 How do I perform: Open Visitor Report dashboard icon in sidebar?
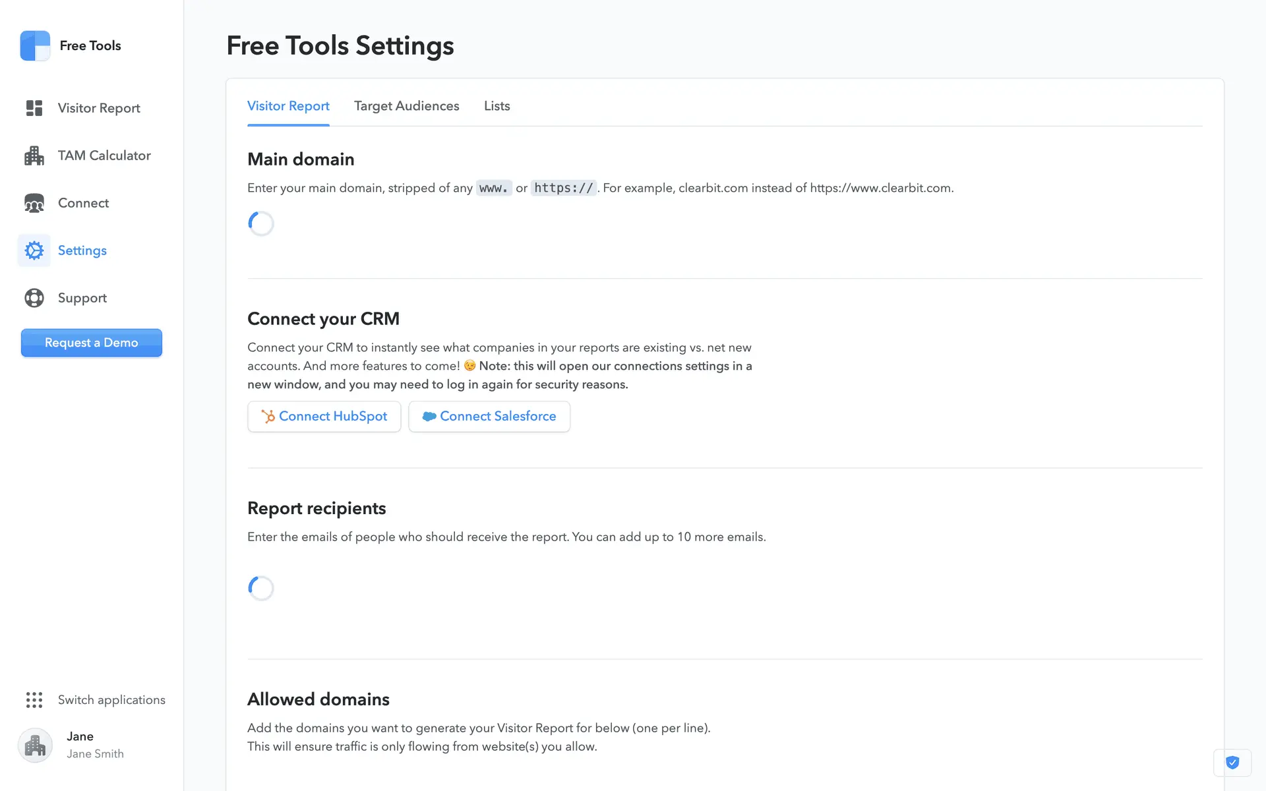click(x=34, y=108)
